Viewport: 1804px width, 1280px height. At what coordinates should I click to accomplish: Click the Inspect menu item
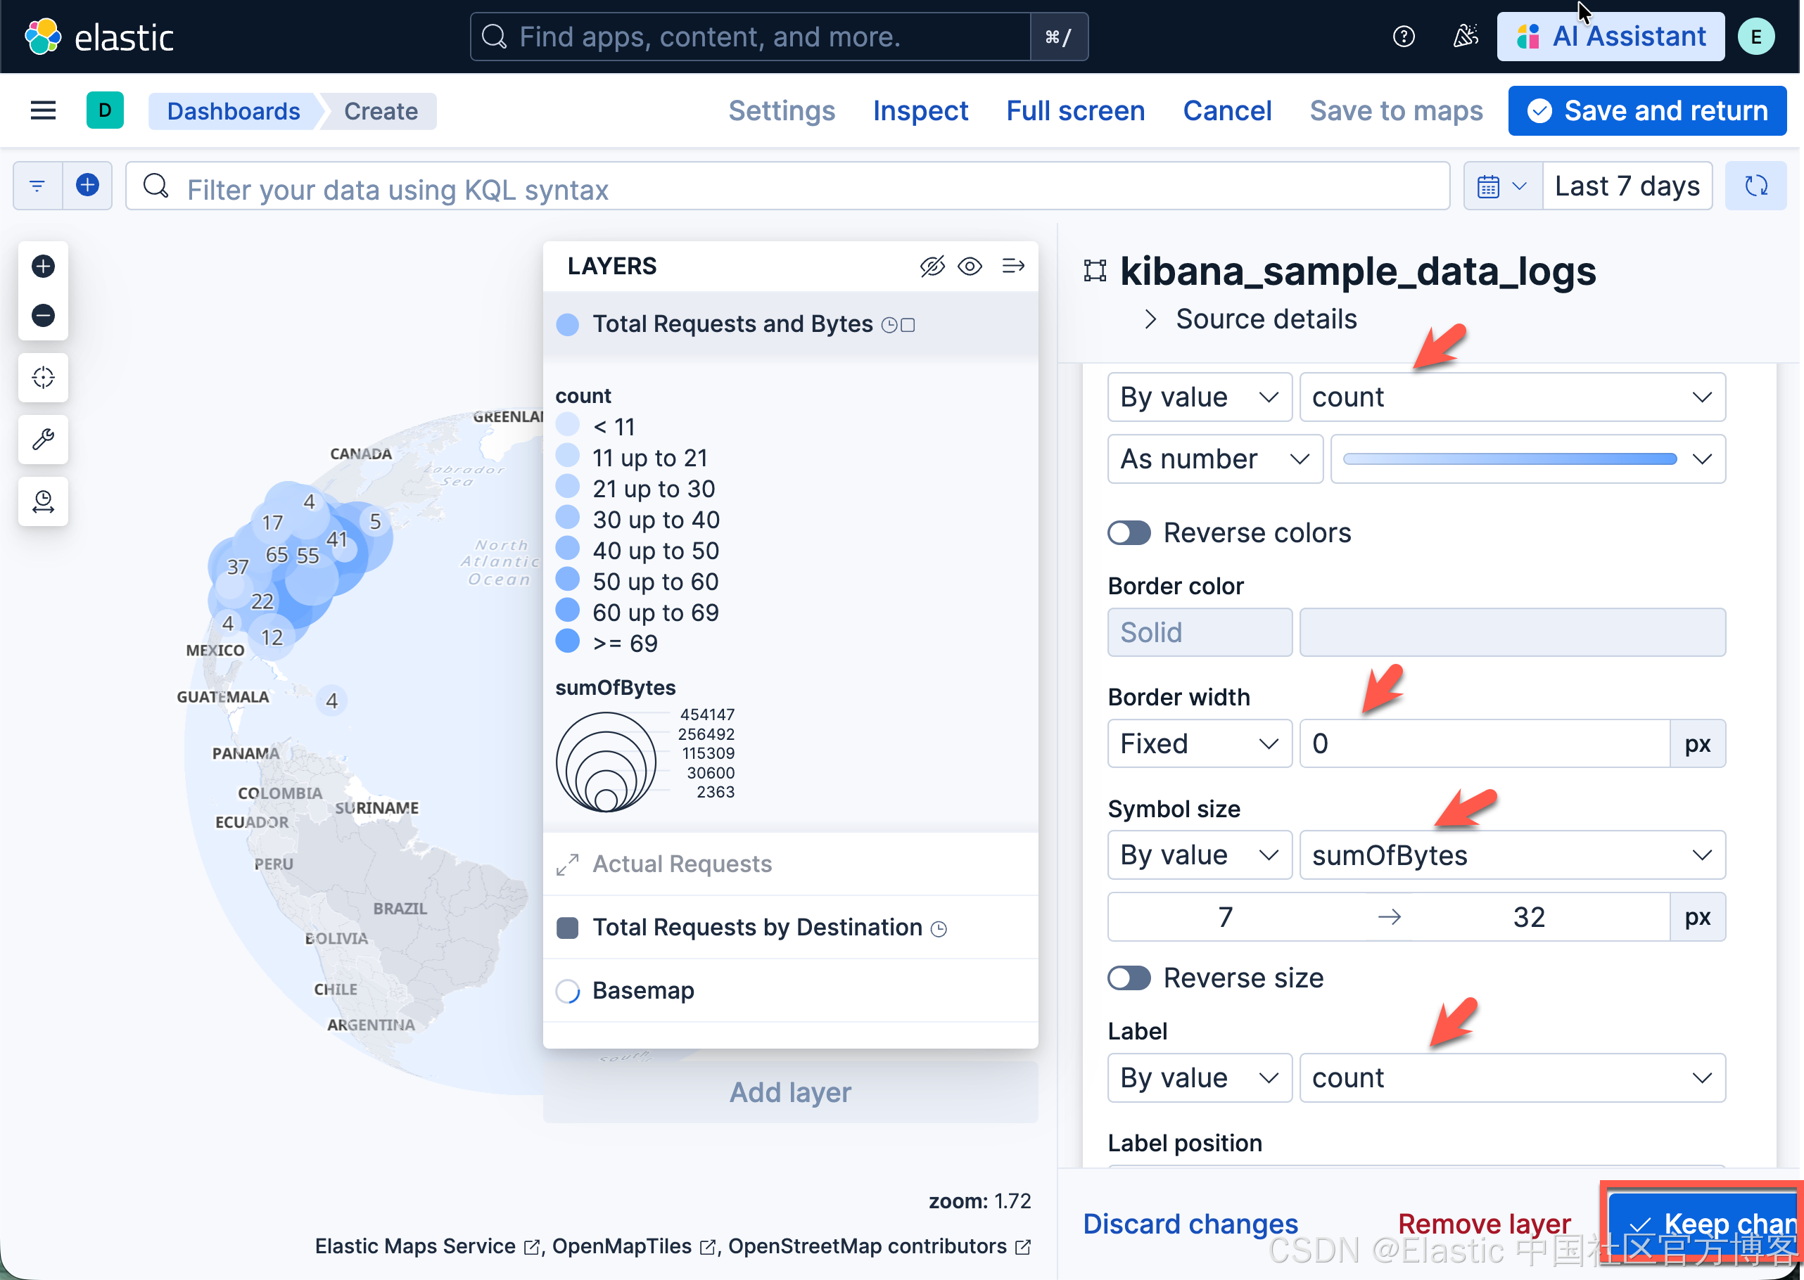point(920,111)
